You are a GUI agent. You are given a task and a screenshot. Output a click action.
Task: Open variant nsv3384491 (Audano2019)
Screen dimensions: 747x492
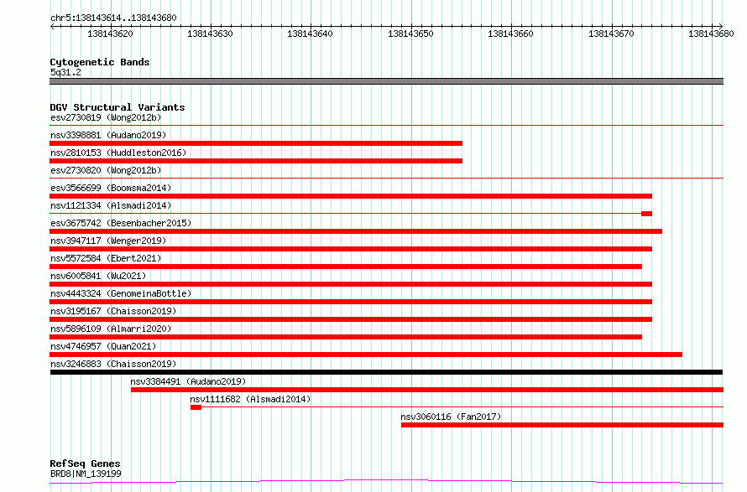[x=188, y=381]
